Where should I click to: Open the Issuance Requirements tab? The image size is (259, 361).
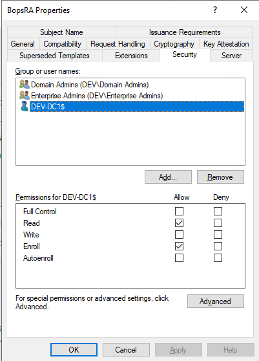tap(185, 32)
